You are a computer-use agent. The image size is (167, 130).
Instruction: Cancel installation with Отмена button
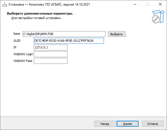pyautogui.click(x=153, y=124)
